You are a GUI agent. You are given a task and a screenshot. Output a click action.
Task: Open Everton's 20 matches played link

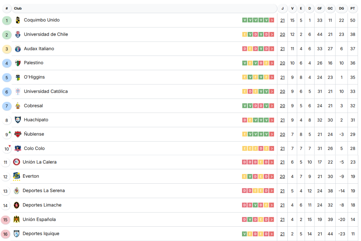282,177
